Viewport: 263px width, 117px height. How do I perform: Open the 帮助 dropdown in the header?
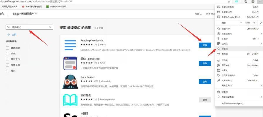[198, 14]
